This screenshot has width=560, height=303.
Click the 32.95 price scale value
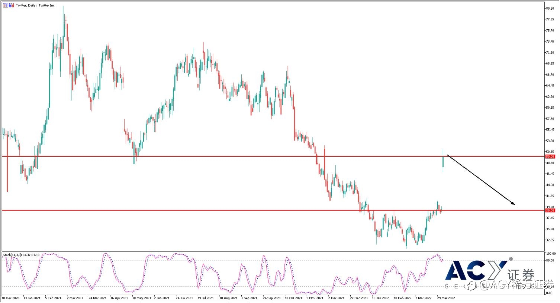click(x=550, y=240)
